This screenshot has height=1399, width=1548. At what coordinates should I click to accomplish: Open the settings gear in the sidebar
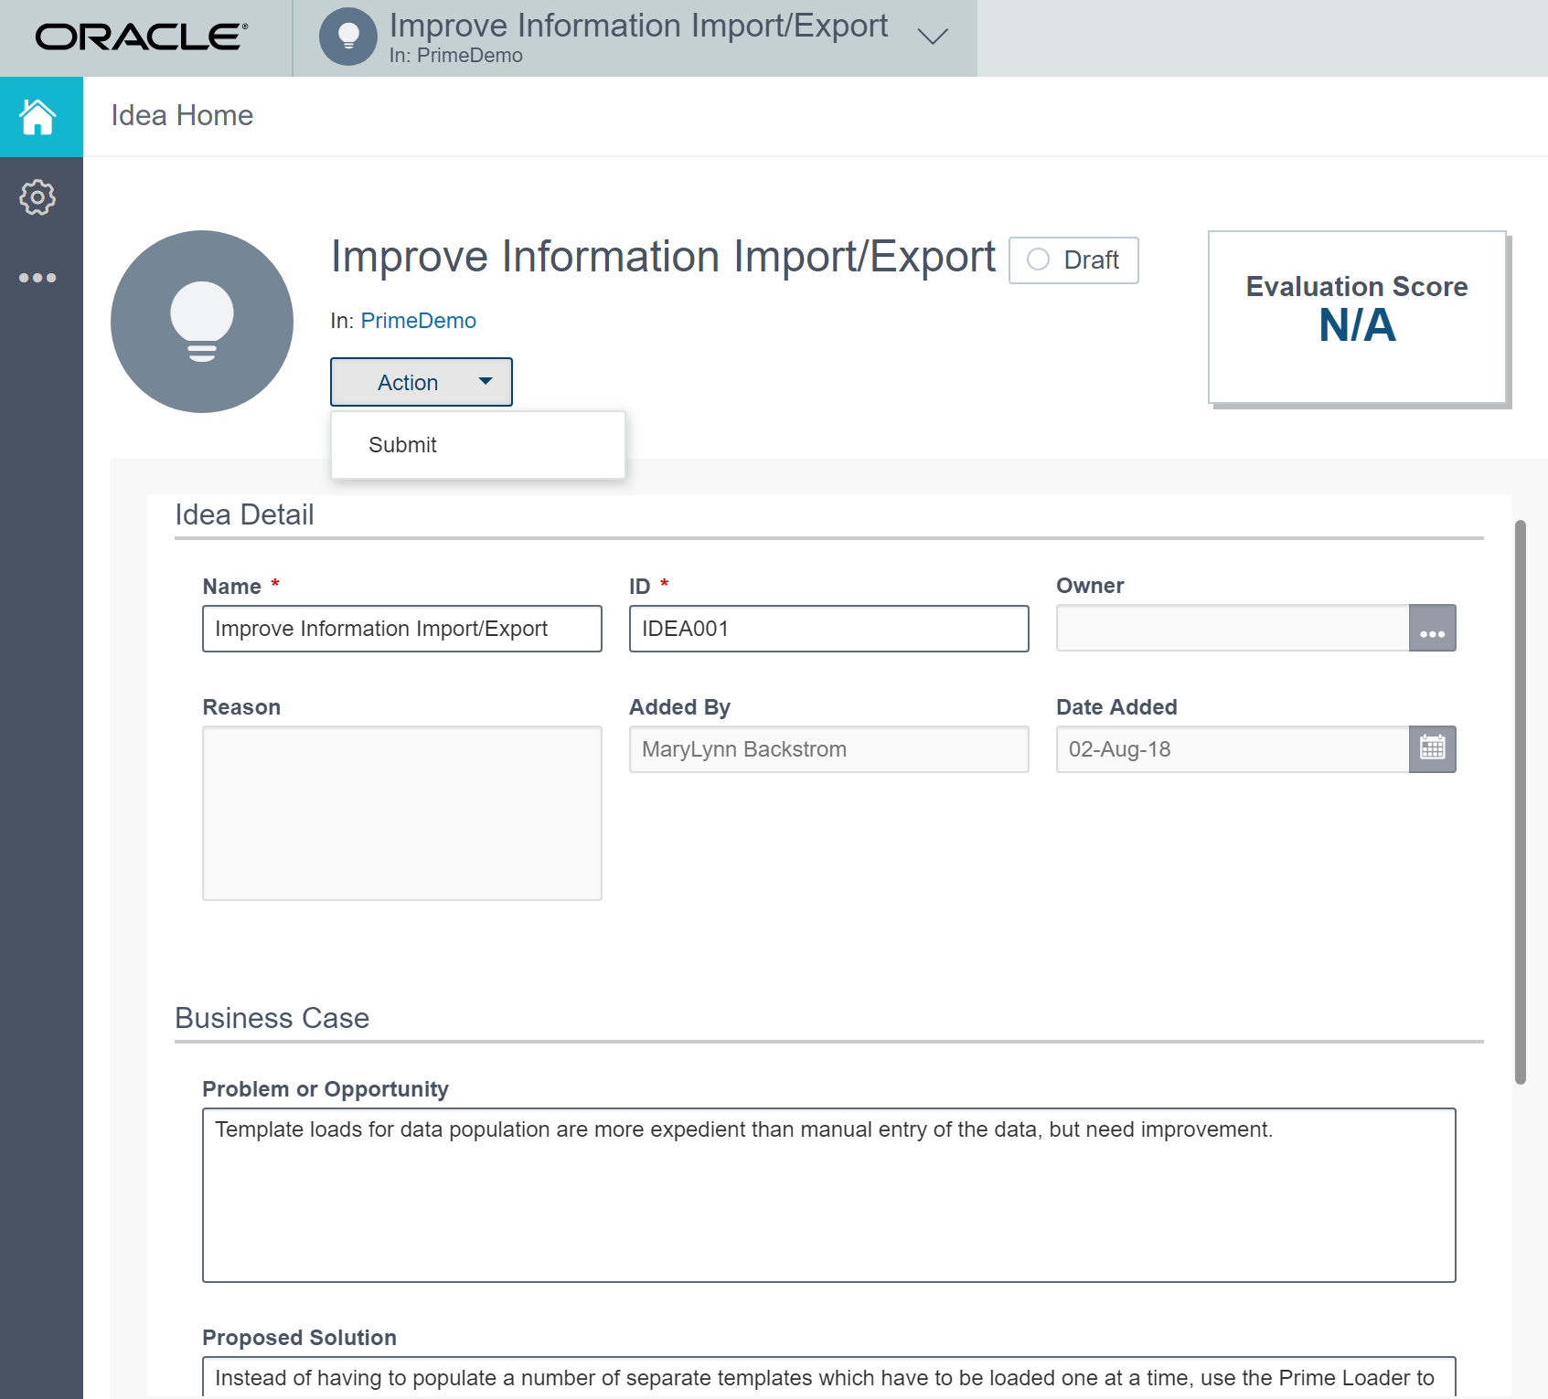[38, 197]
